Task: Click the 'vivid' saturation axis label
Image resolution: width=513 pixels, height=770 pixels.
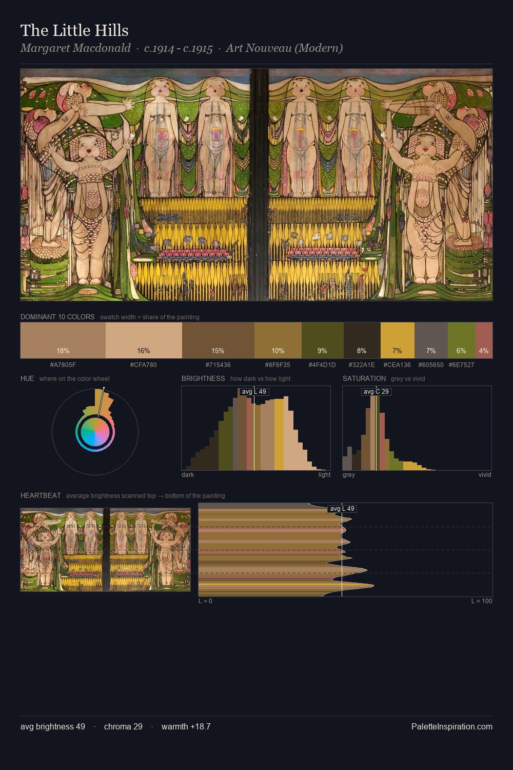Action: [485, 475]
